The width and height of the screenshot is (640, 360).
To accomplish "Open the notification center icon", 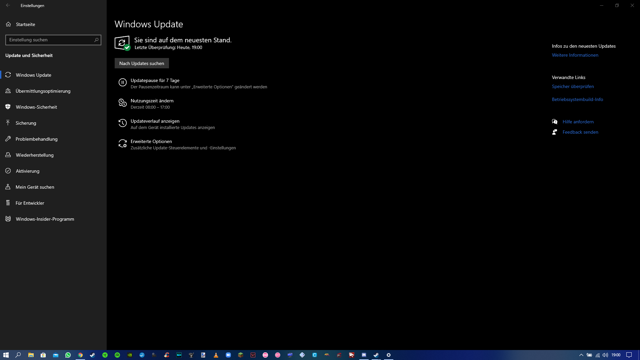I will coord(629,355).
